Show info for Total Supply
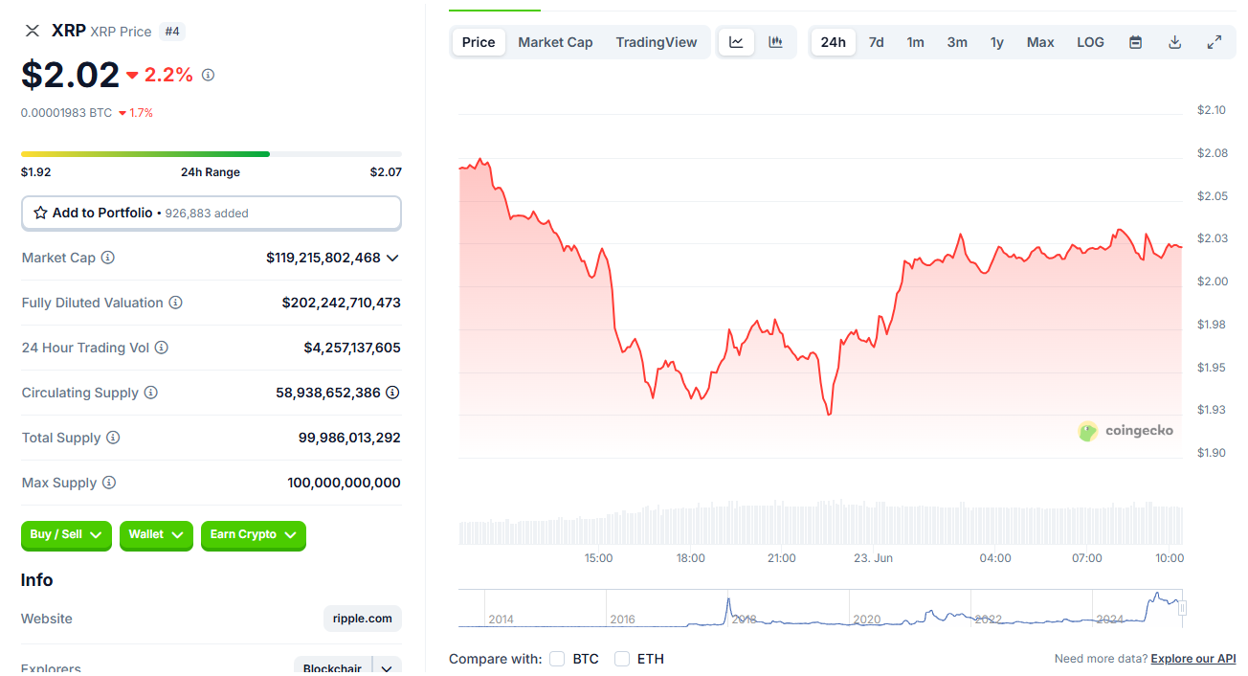The height and width of the screenshot is (676, 1248). click(x=113, y=438)
